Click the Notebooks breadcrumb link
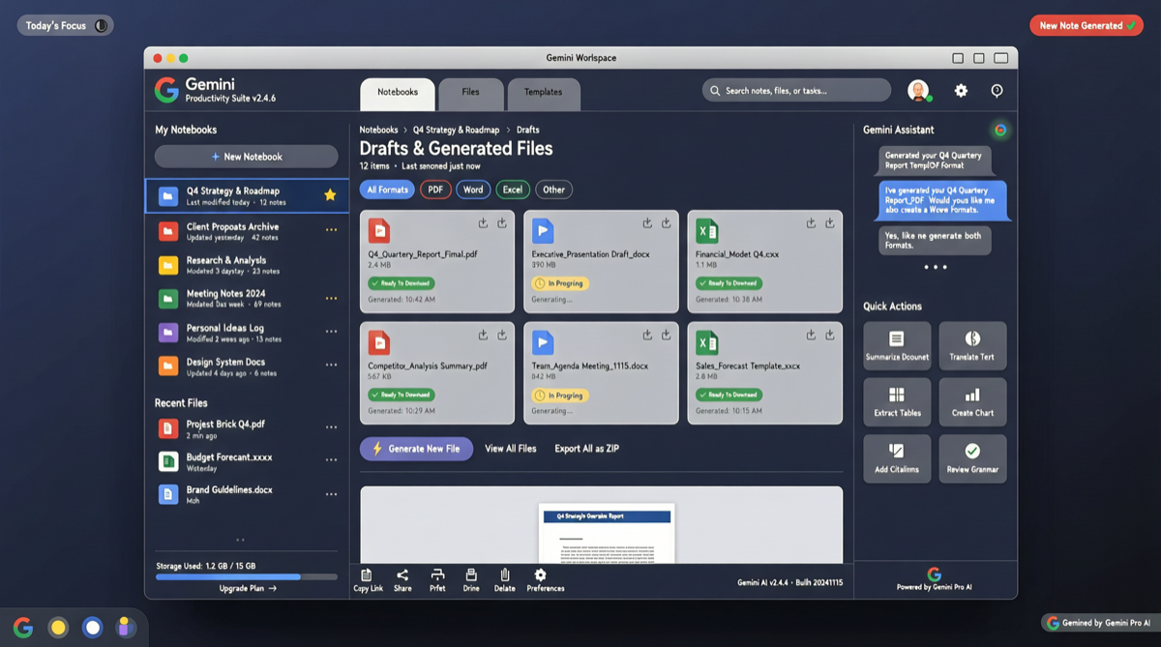 click(378, 130)
